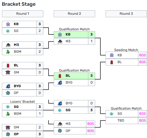
Task: Select the Round 1 header
Action: (x=22, y=14)
